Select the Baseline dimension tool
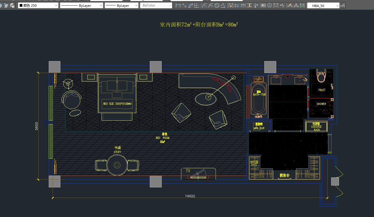Screen dimensions: 374x217 tap(237, 5)
